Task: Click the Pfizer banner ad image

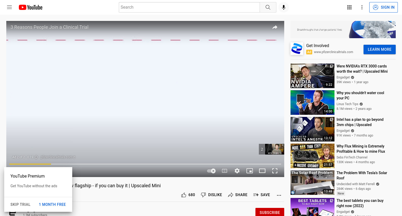Action: (x=343, y=30)
